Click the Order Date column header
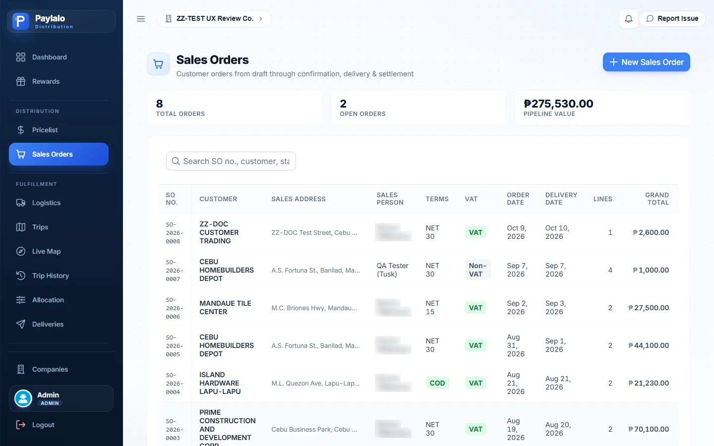714x446 pixels. [x=518, y=199]
